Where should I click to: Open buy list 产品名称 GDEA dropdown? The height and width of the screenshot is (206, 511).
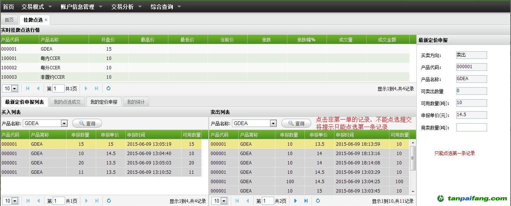tap(64, 123)
